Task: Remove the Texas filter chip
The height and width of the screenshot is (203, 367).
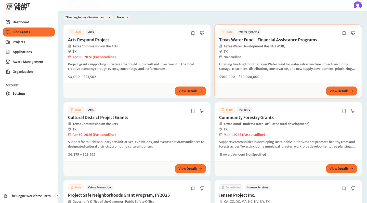Action: [x=127, y=18]
